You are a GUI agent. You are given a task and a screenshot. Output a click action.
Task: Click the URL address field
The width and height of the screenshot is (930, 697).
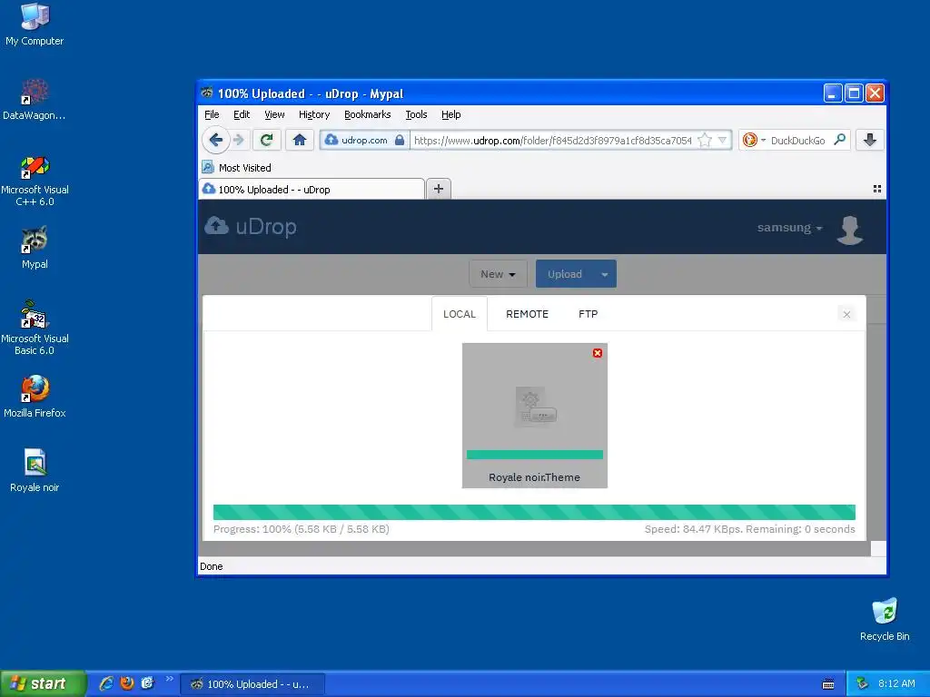pos(552,141)
